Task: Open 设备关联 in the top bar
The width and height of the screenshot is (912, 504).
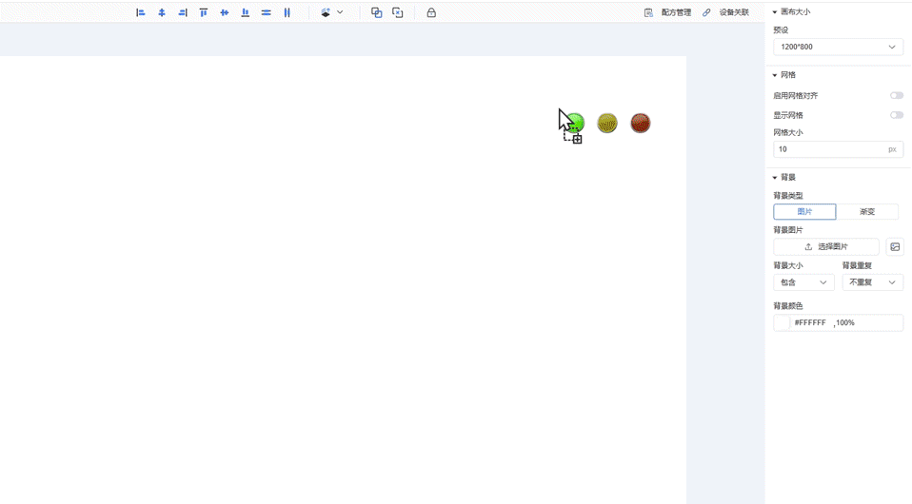Action: (x=726, y=12)
